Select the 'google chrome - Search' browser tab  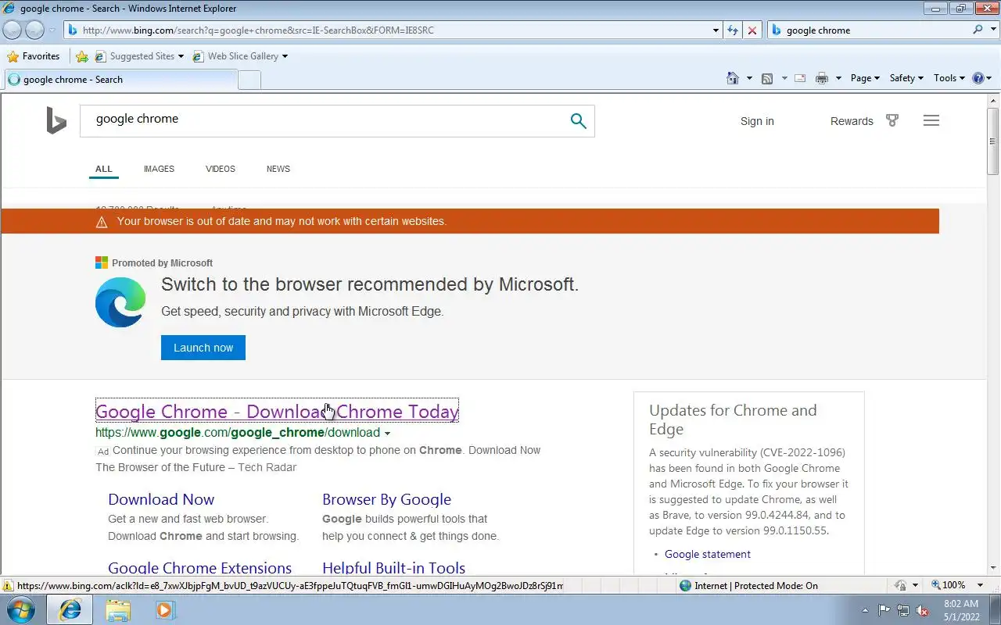click(120, 80)
